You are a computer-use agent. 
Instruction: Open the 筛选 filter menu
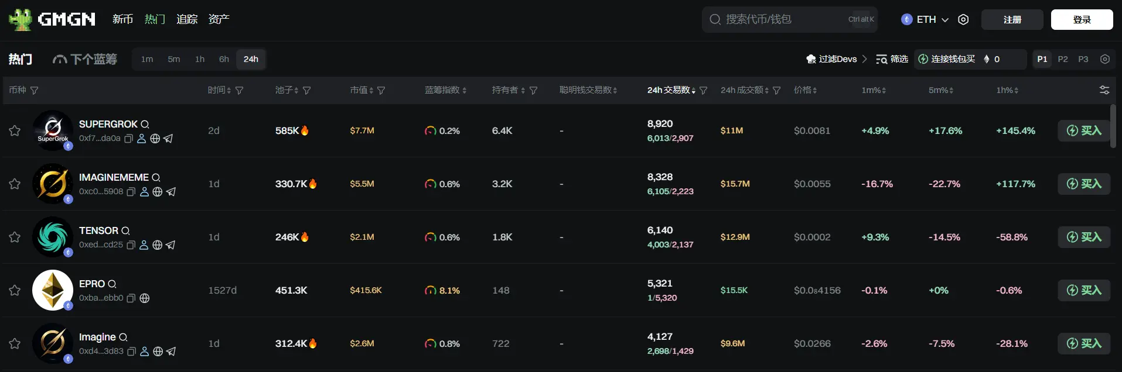click(x=892, y=59)
